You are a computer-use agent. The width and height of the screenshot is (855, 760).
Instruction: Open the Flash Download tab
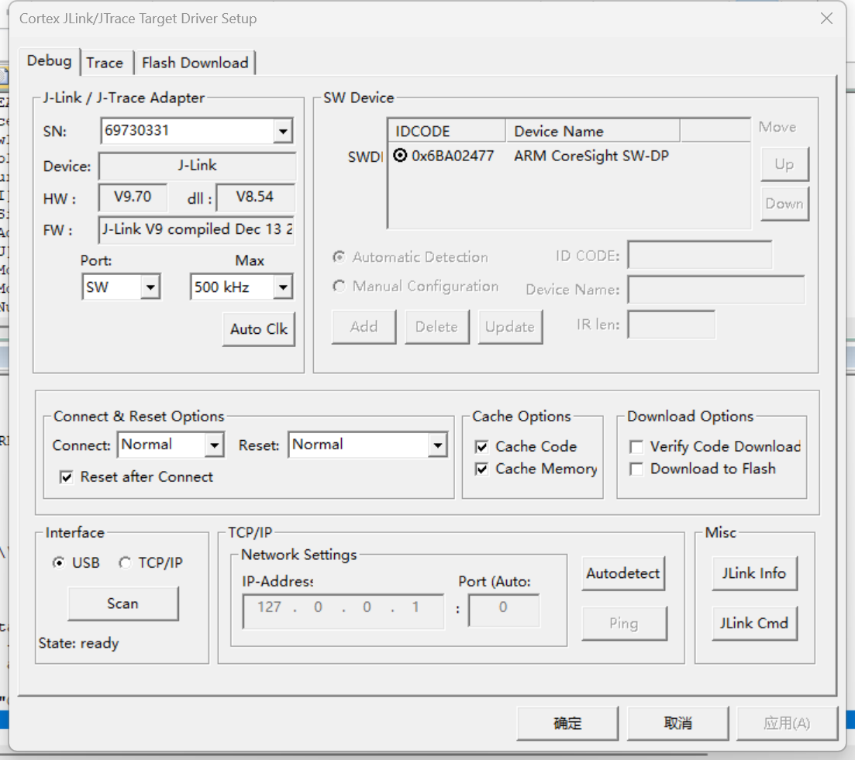click(195, 63)
